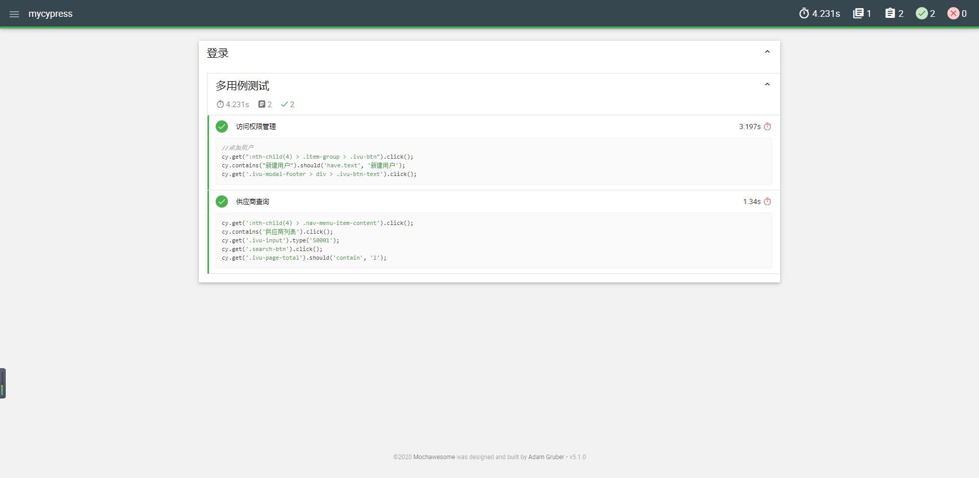Click the green pass icon for 供应商查询
This screenshot has height=478, width=979.
[x=222, y=202]
